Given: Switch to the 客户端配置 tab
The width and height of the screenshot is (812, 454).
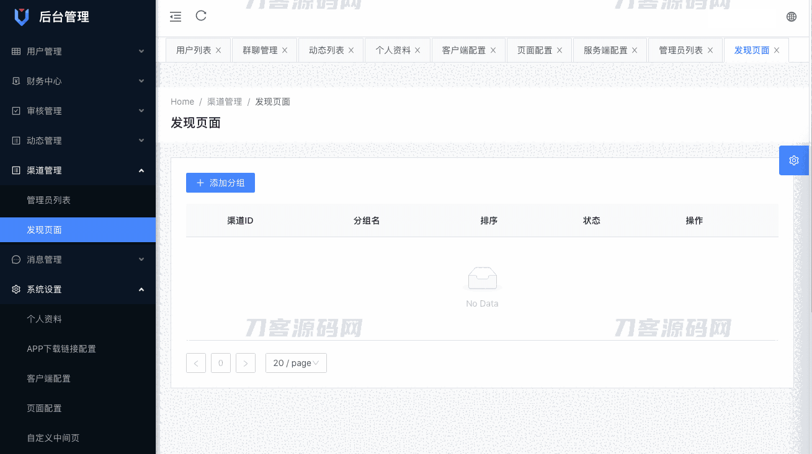Looking at the screenshot, I should point(464,50).
